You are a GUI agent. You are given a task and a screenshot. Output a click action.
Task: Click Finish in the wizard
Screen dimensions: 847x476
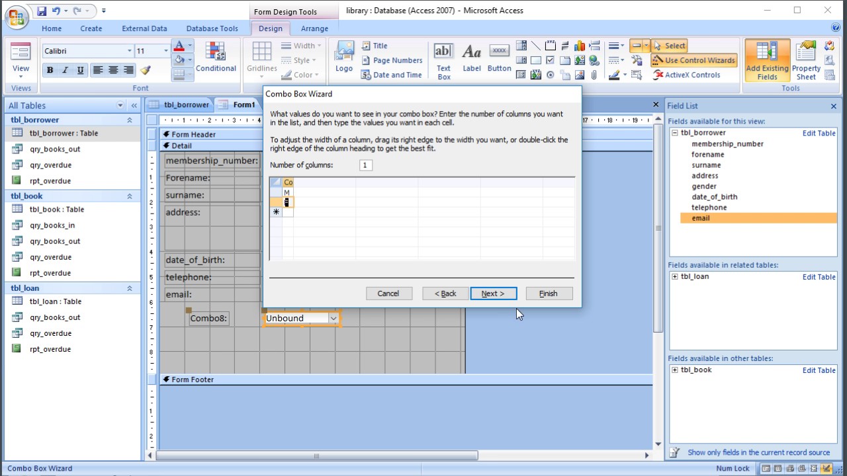[x=549, y=294]
